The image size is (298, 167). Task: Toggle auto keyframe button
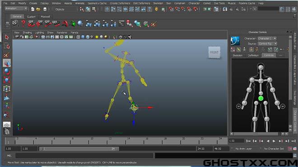pos(289,149)
